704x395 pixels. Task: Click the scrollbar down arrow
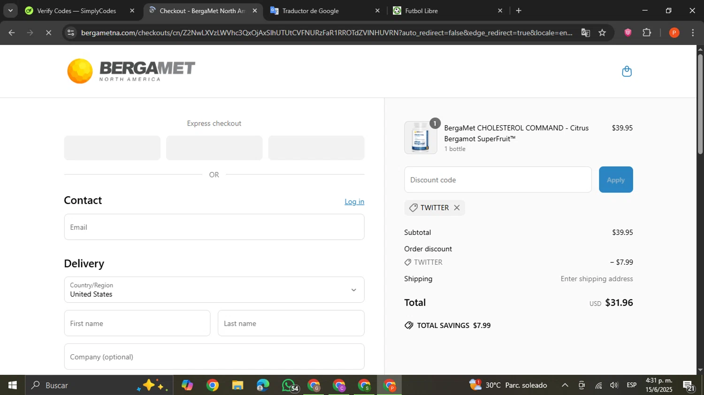point(700,370)
